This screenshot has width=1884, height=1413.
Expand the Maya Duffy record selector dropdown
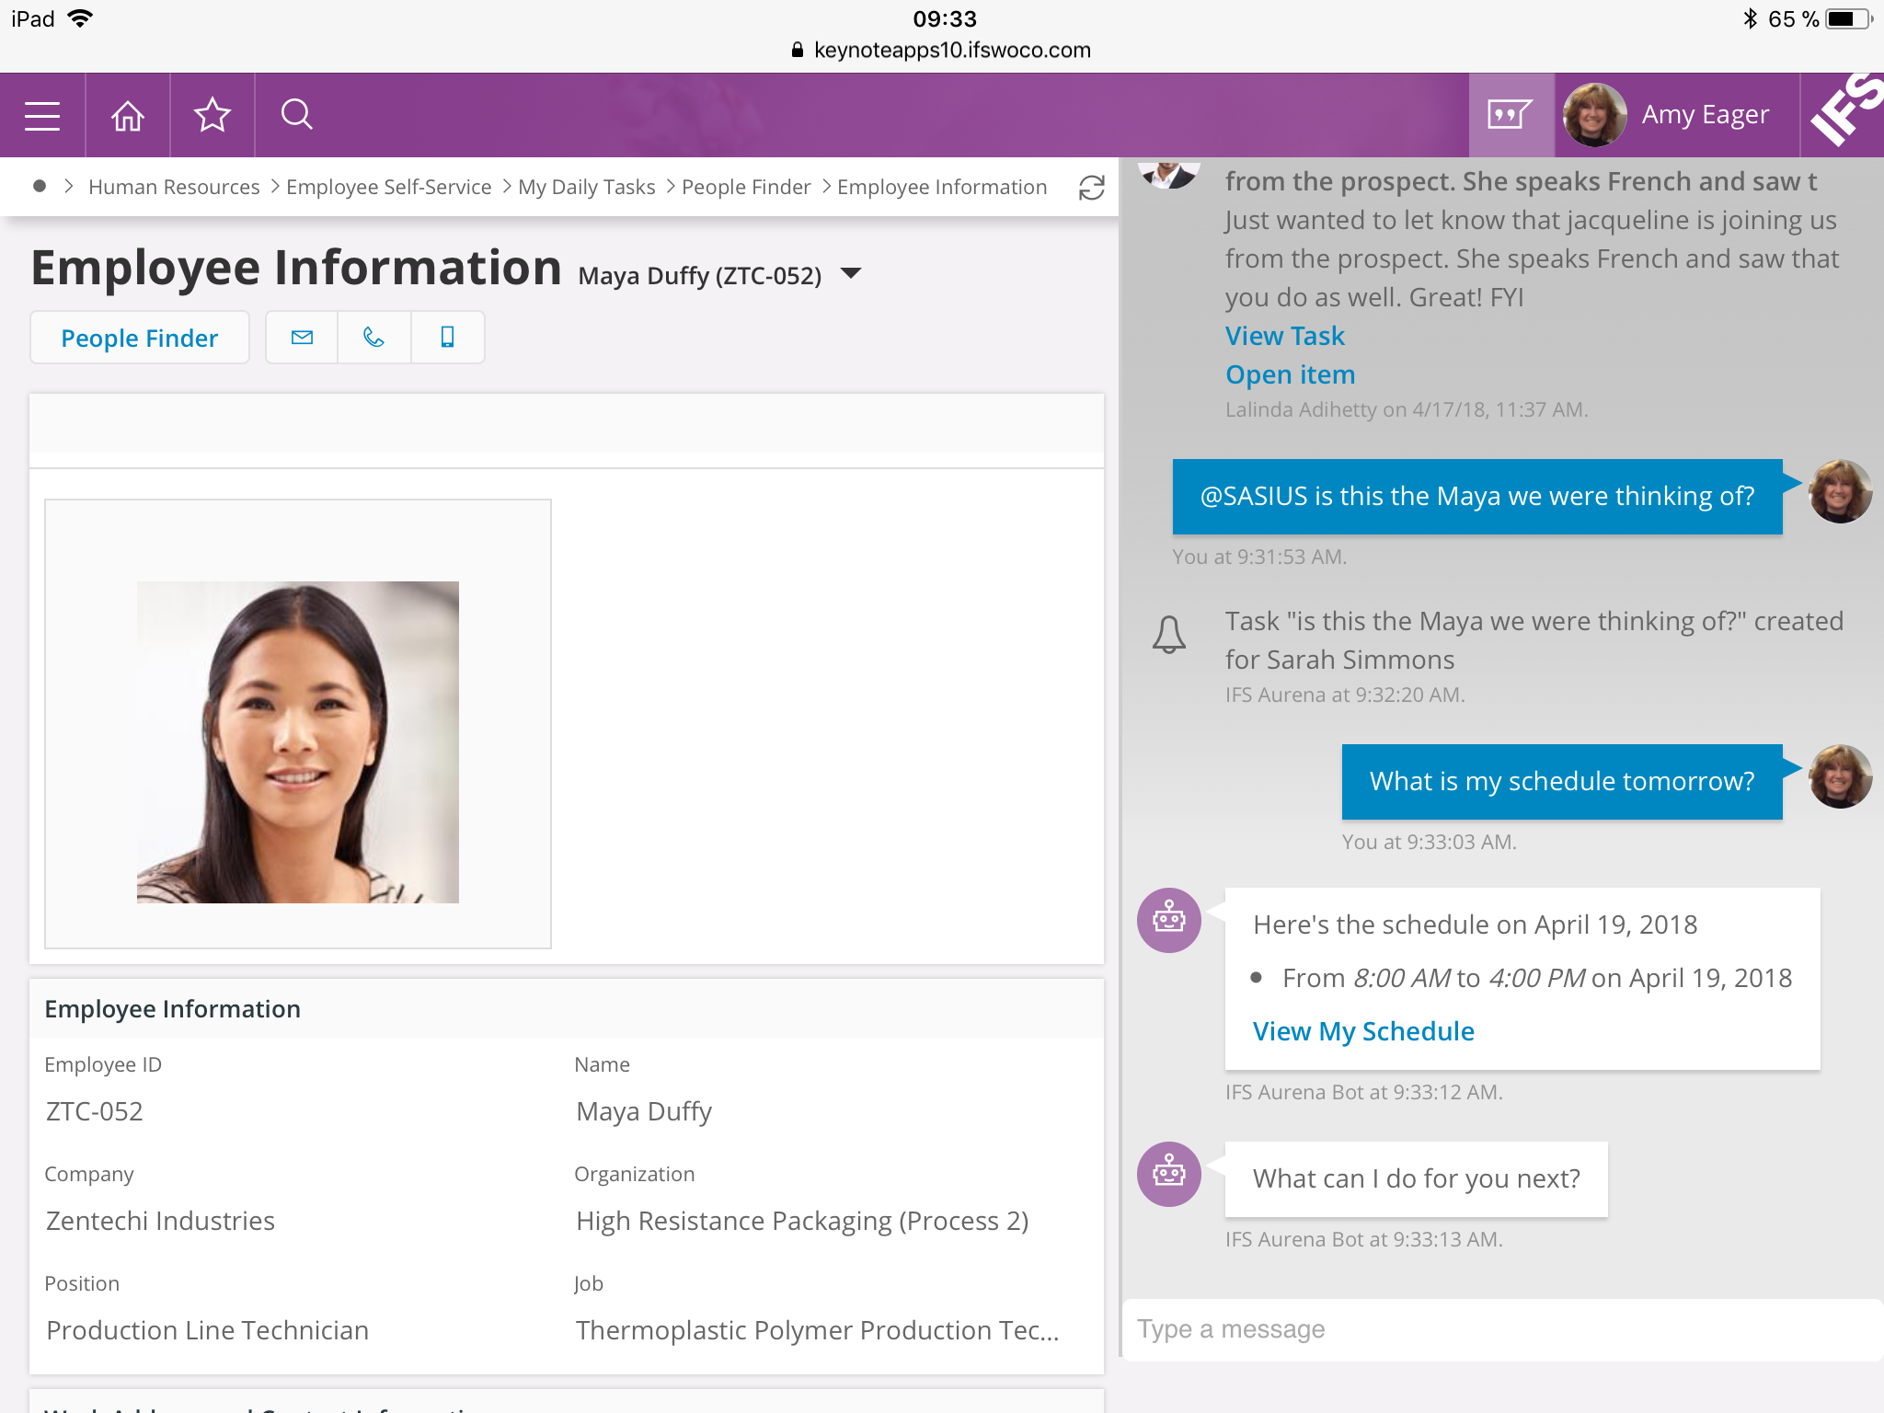click(x=851, y=273)
